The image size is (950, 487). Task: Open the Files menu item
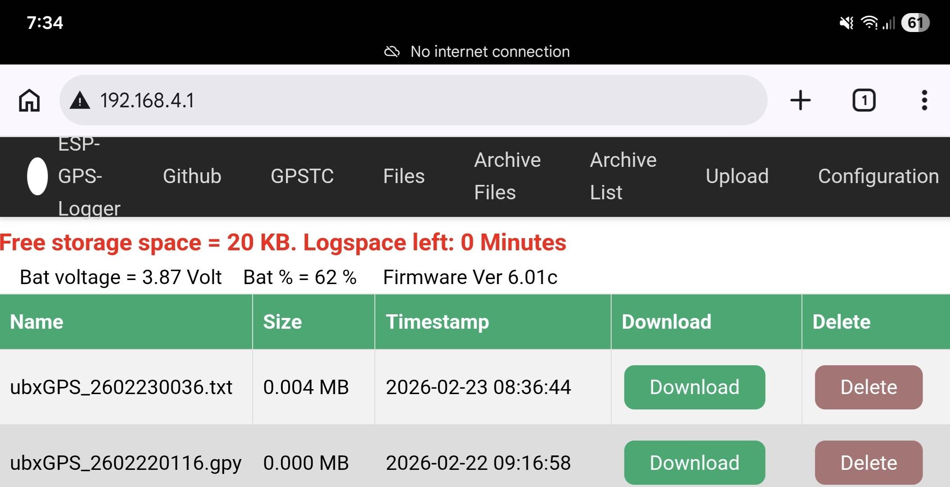pyautogui.click(x=404, y=176)
